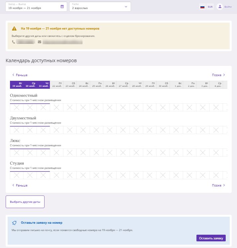Open the check-in date calendar icon
This screenshot has width=237, height=248.
point(62,7)
